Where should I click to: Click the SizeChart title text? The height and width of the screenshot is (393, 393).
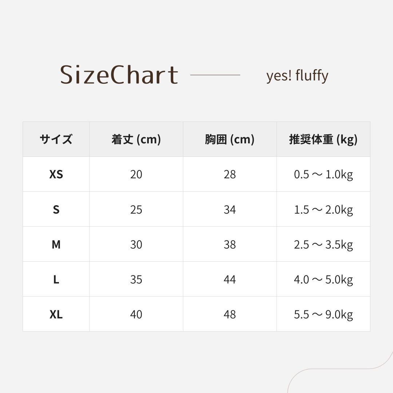pyautogui.click(x=119, y=75)
